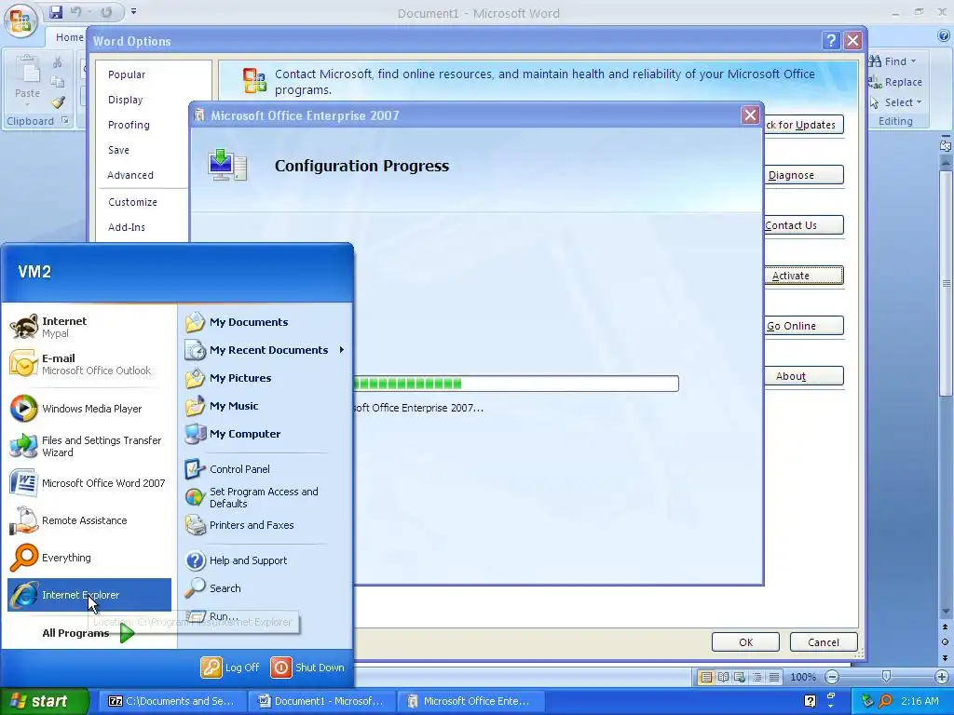954x715 pixels.
Task: Switch to Web Layout view
Action: tap(740, 677)
